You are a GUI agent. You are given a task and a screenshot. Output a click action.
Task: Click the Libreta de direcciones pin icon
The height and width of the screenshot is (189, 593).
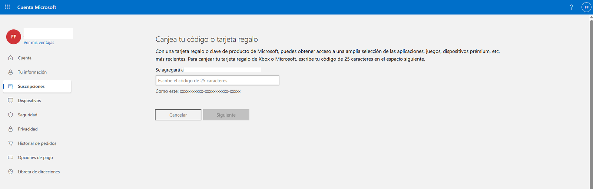coord(10,172)
